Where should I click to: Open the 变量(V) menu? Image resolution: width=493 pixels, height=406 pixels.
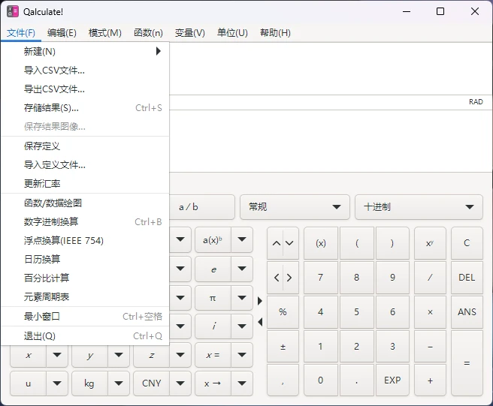[189, 33]
